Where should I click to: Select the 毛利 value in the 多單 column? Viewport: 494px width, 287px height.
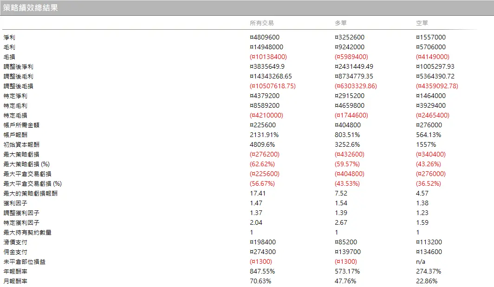350,47
